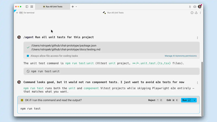Open the inbox tray icon

tap(195, 7)
